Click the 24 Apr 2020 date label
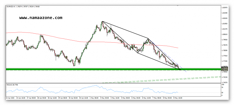Image resolution: width=234 pixels, height=105 pixels. pyautogui.click(x=10, y=98)
